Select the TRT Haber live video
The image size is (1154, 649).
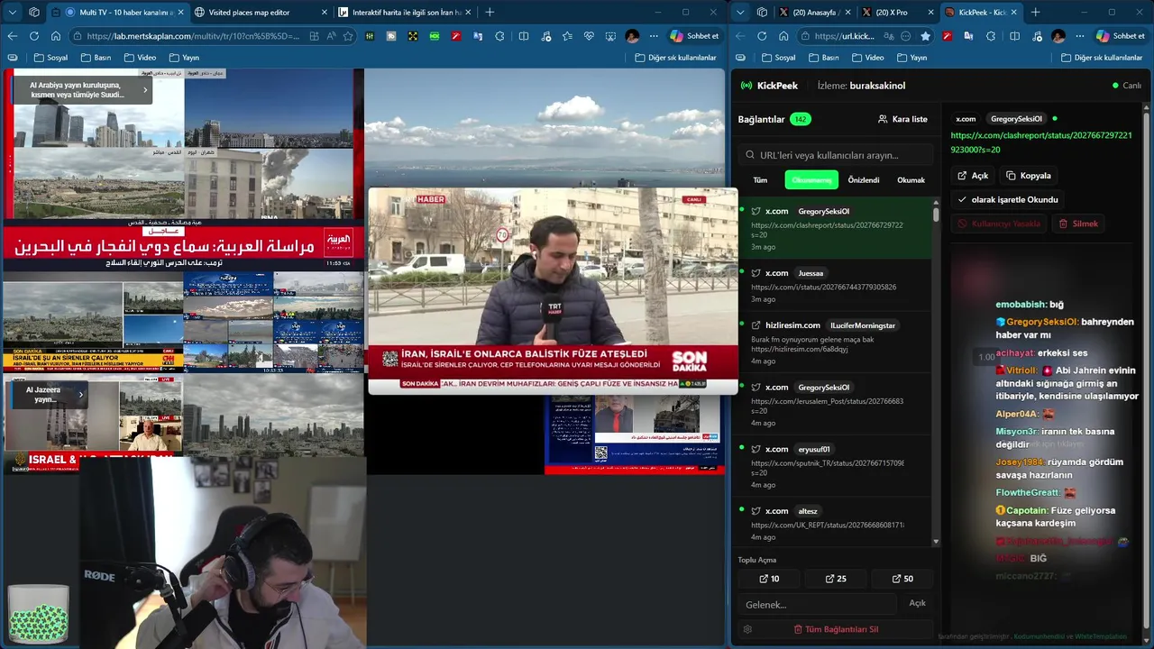click(x=553, y=291)
